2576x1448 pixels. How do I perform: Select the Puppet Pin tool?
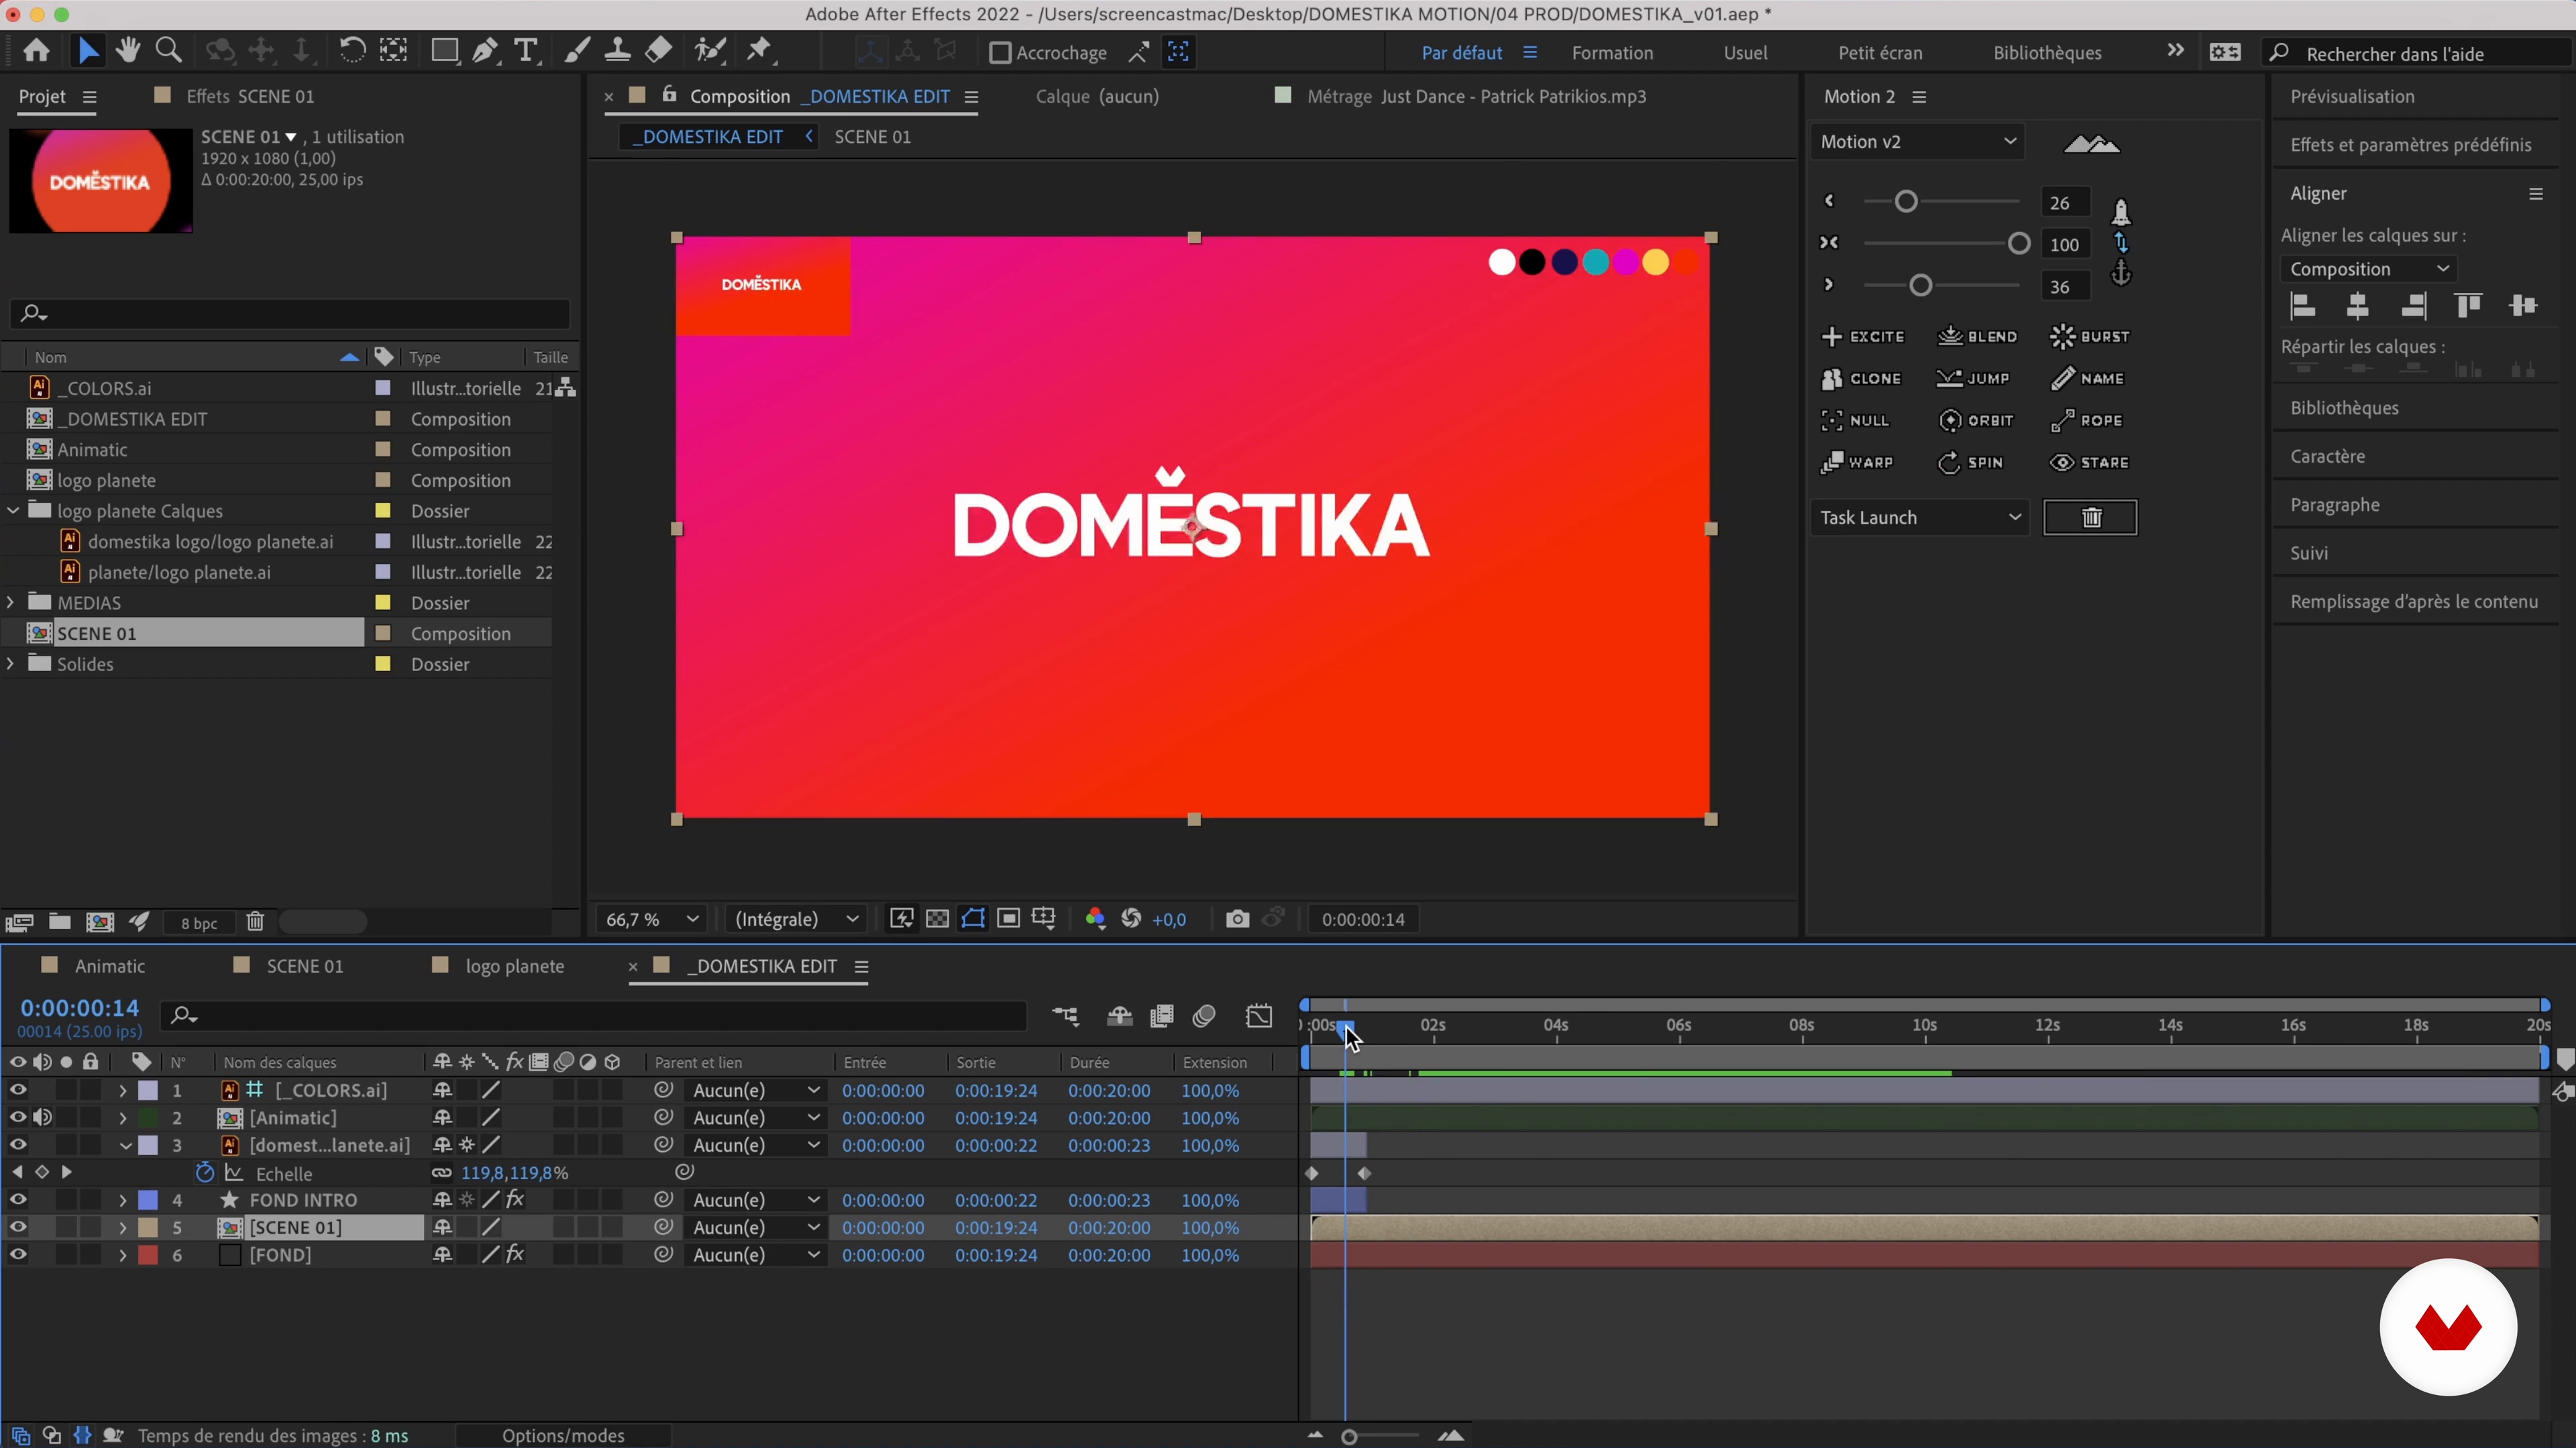(x=760, y=51)
